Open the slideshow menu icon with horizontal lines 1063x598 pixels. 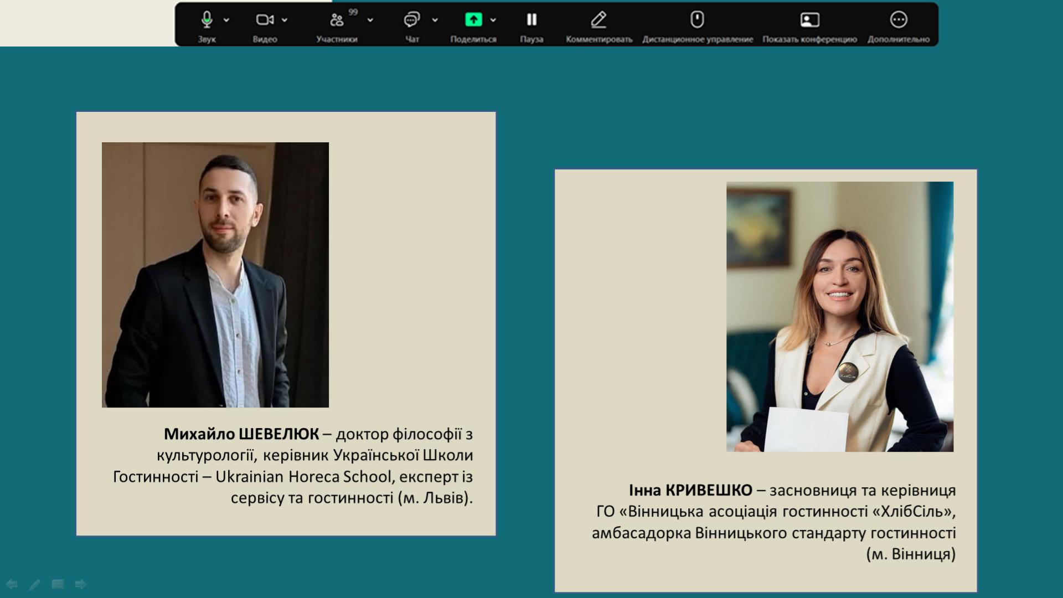coord(58,584)
